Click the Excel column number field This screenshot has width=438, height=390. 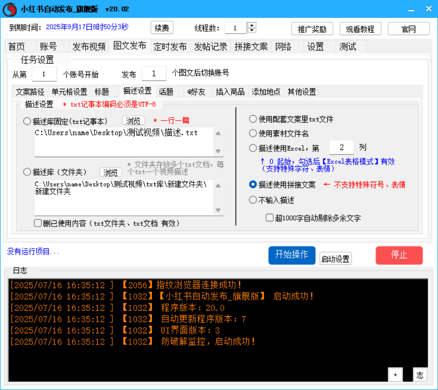[342, 147]
